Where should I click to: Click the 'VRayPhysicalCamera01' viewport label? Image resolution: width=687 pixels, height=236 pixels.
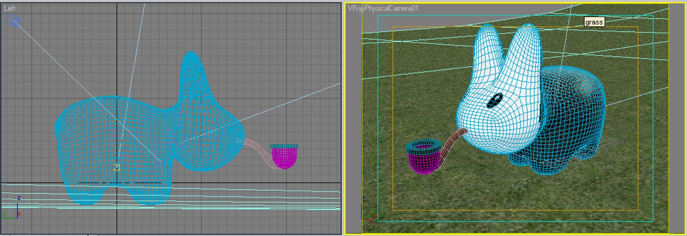(383, 8)
